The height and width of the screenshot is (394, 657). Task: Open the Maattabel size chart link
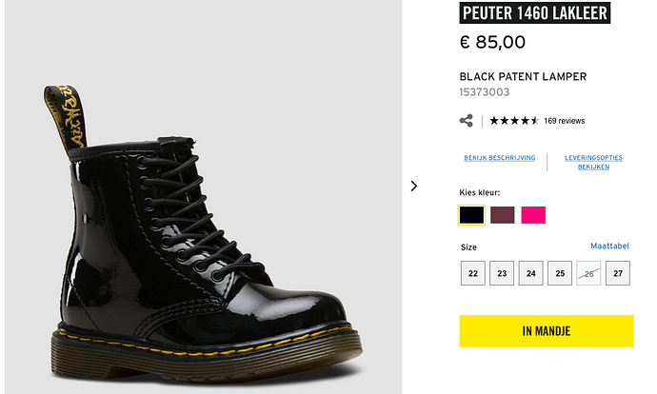(609, 246)
